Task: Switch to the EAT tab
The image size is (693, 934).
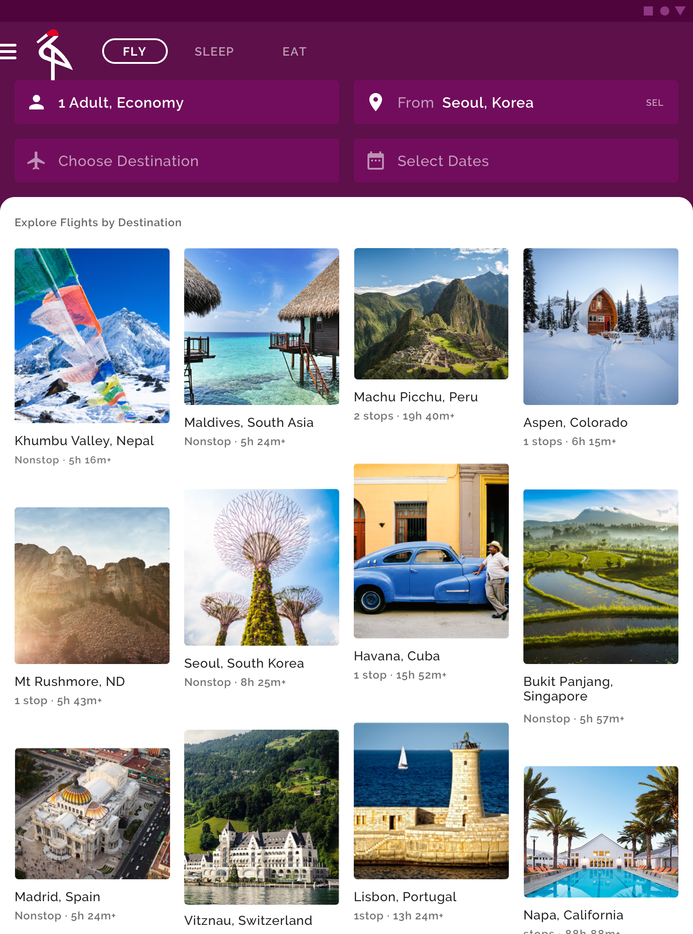Action: (x=294, y=52)
